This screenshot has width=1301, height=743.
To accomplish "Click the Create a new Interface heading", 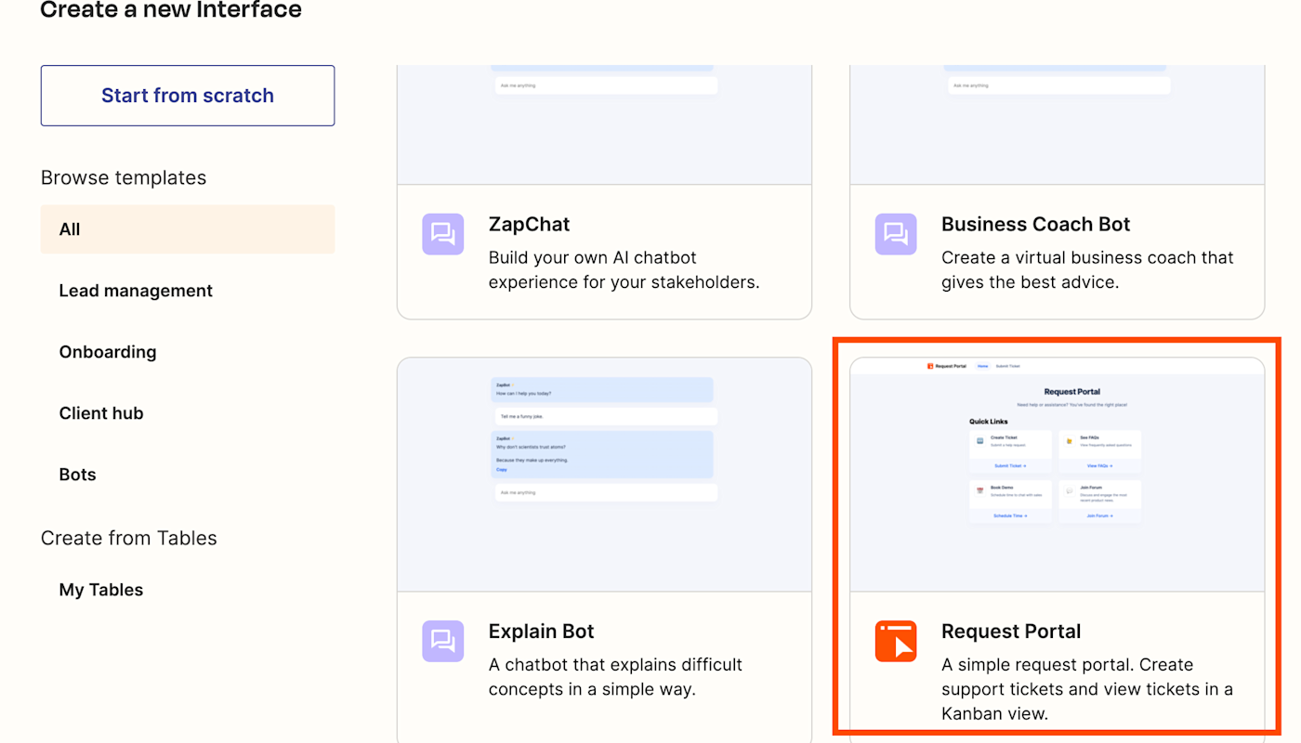I will 171,10.
